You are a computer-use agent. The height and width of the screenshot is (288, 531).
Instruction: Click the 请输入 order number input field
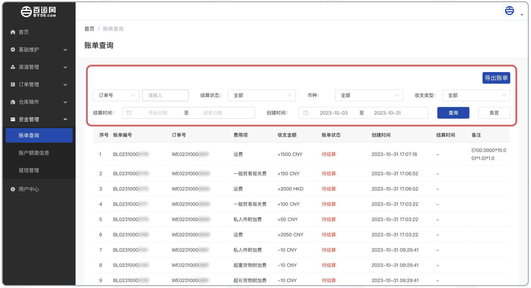tap(165, 95)
